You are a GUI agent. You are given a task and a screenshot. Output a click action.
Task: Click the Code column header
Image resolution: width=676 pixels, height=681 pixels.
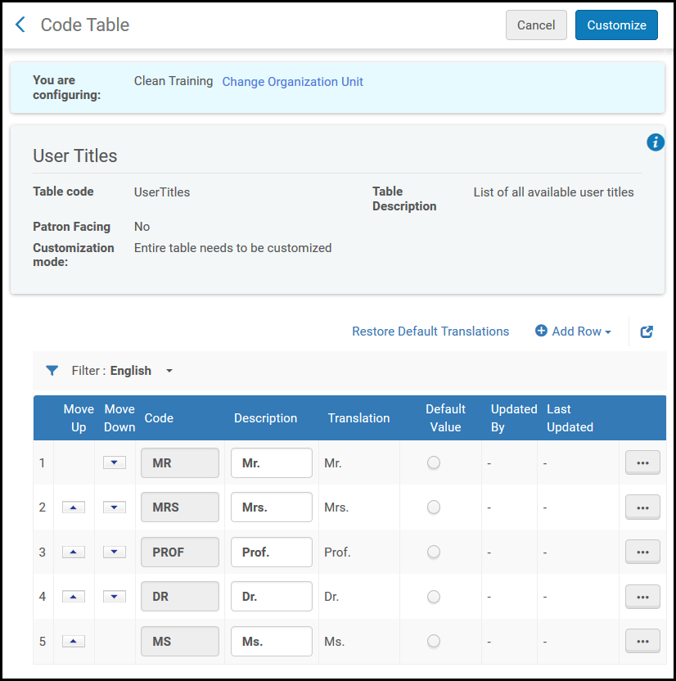point(159,417)
